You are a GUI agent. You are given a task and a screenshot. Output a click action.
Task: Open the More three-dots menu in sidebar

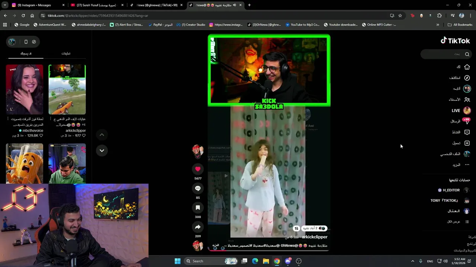[x=467, y=165]
